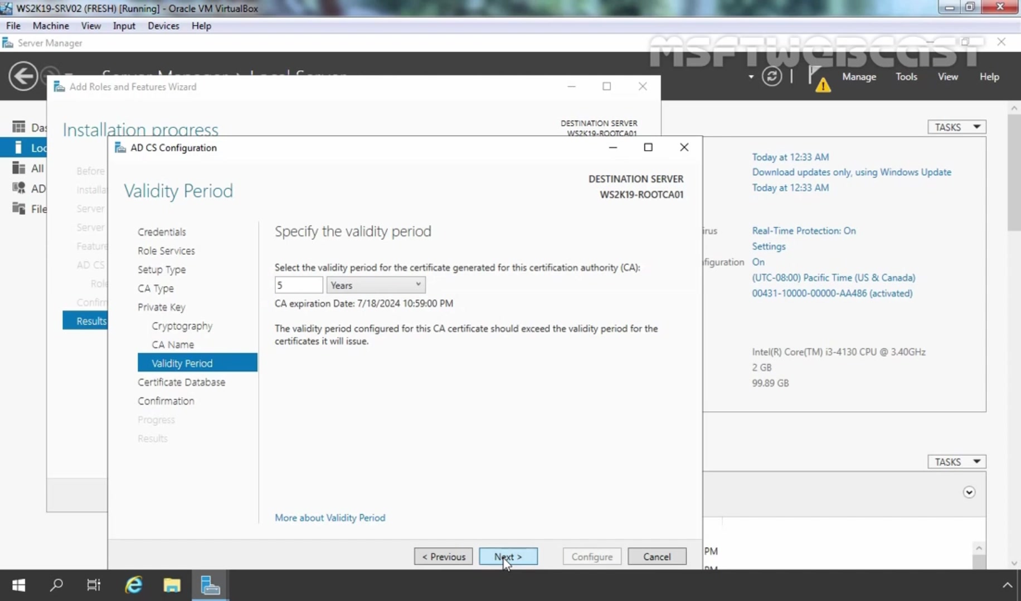The width and height of the screenshot is (1021, 601).
Task: Open Server Manager's Help menu
Action: (989, 77)
